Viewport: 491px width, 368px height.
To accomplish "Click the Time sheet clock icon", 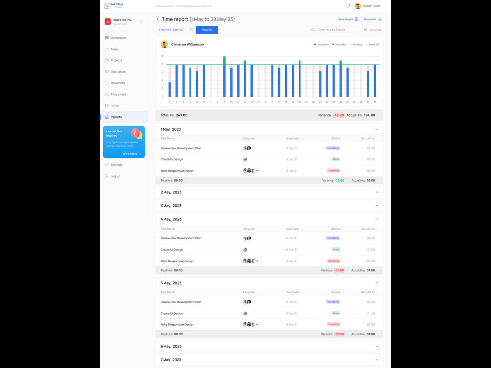I will coord(107,94).
